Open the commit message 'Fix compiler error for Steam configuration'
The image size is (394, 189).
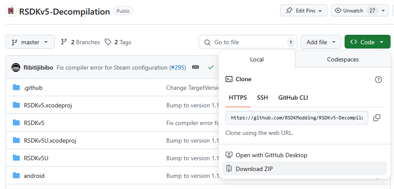click(x=112, y=67)
